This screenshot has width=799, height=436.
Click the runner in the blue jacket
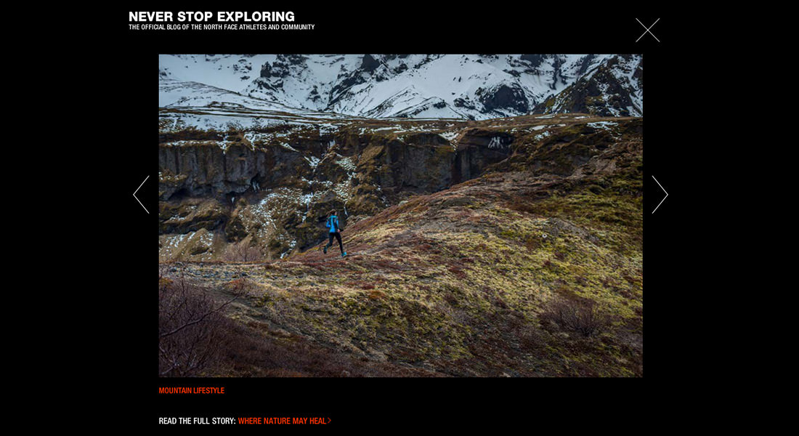click(334, 233)
